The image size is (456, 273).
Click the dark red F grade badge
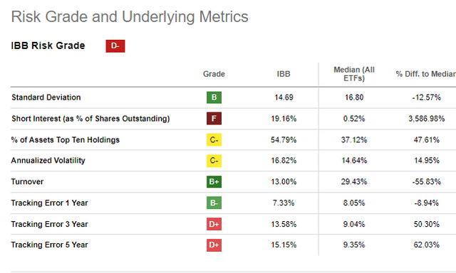[x=214, y=118]
